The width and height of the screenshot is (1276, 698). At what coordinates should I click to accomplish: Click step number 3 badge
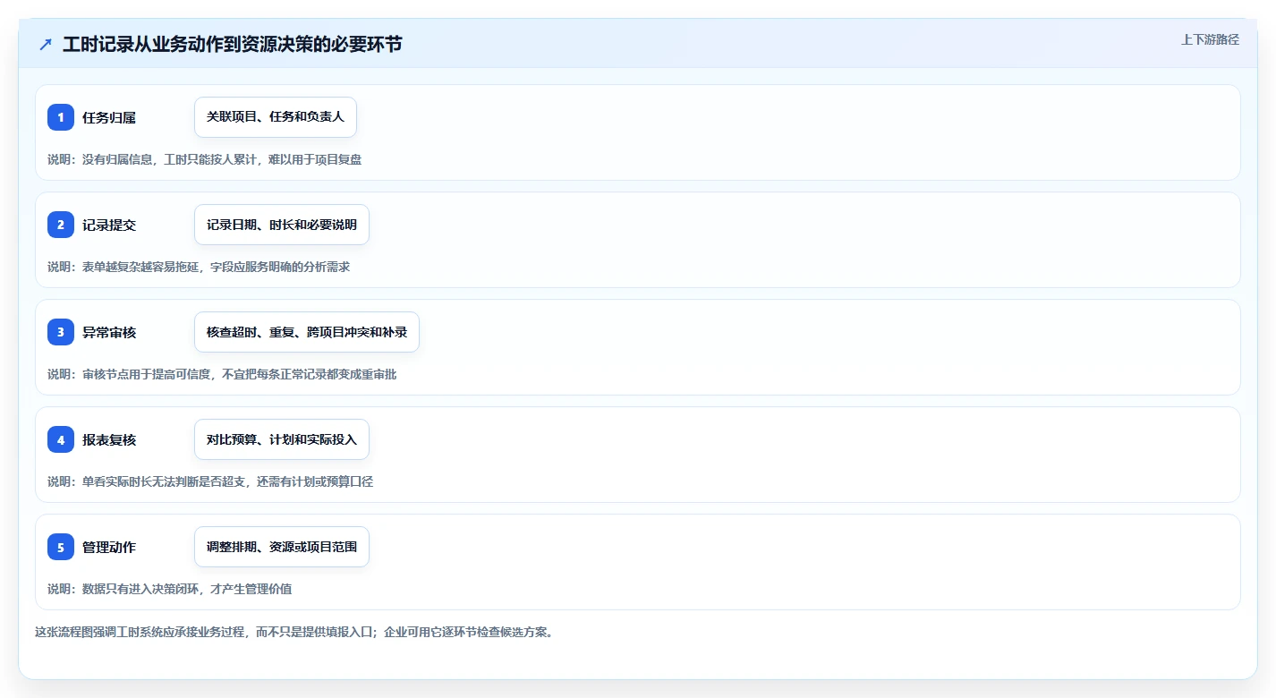click(61, 332)
